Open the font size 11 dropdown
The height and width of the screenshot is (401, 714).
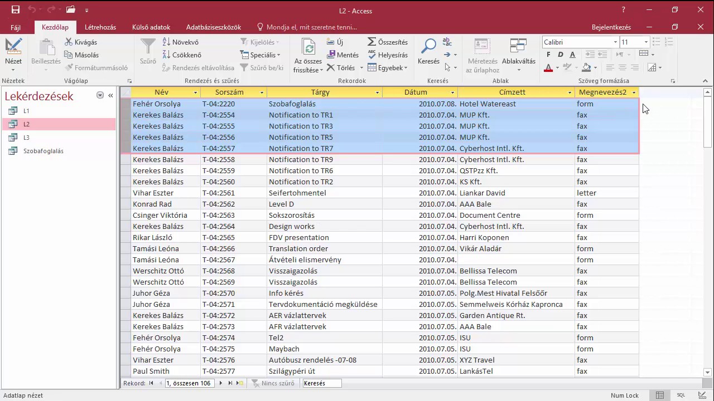coord(646,42)
